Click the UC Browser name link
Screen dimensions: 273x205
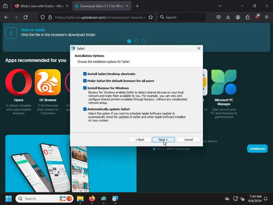coord(48,100)
